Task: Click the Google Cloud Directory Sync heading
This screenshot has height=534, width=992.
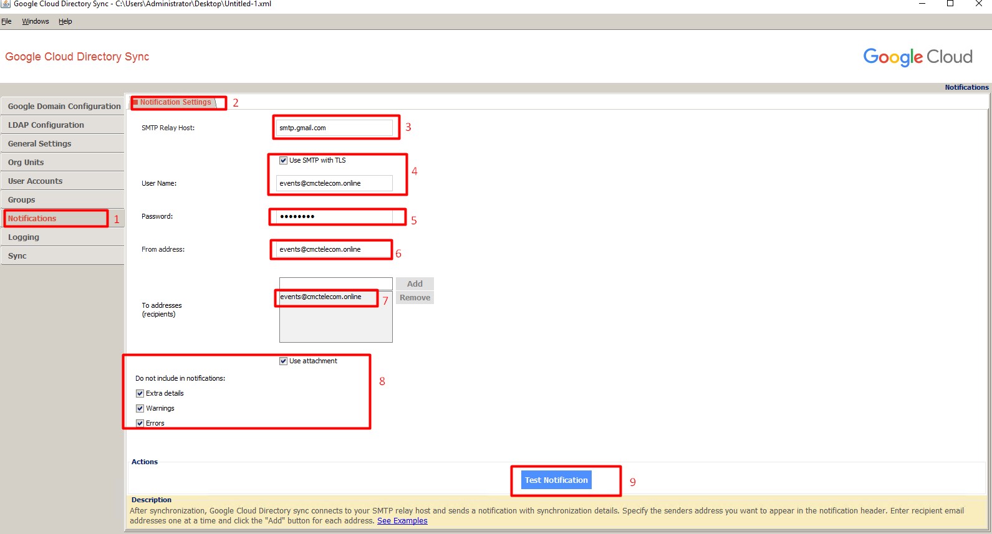Action: point(77,57)
